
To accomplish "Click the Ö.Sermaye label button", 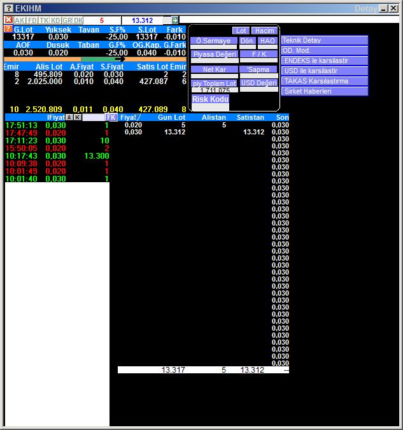I will (213, 41).
